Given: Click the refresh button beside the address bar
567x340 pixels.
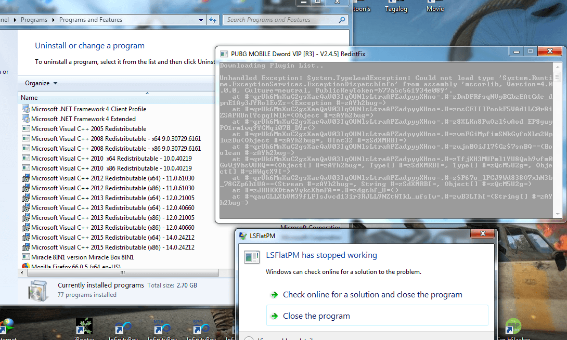Looking at the screenshot, I should point(213,20).
